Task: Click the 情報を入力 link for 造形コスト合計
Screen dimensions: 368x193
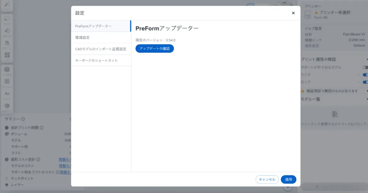Action: coord(65,160)
